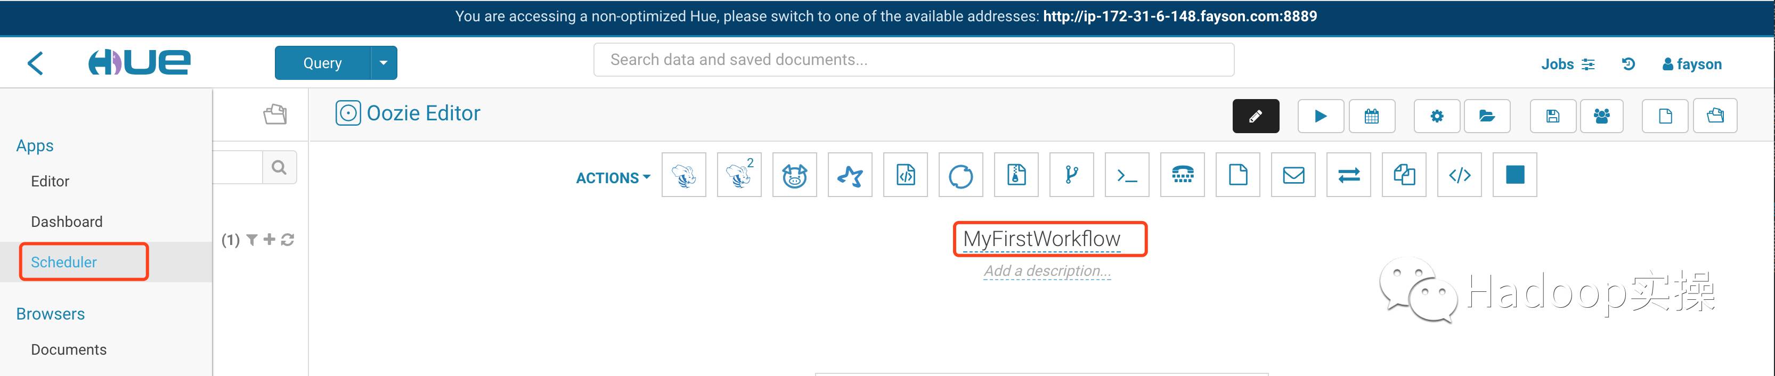Click the assist panel filter input
Image resolution: width=1775 pixels, height=376 pixels.
pos(238,167)
